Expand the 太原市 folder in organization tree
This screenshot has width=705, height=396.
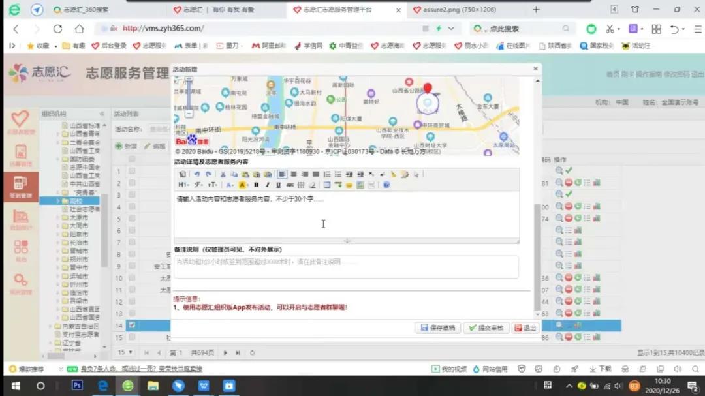pyautogui.click(x=58, y=217)
